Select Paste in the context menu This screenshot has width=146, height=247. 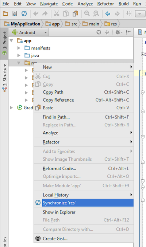[x=84, y=108]
